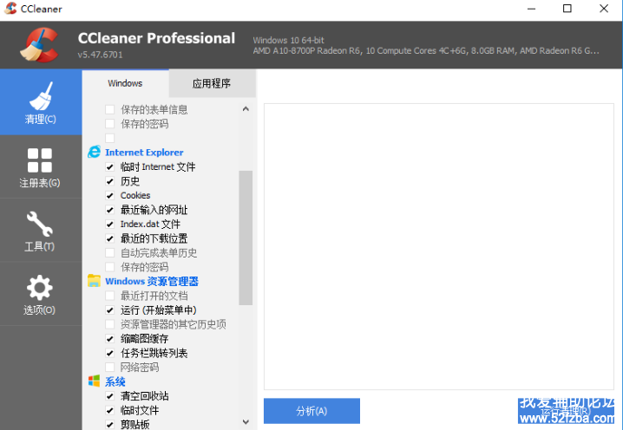Check 保存的表单信息 checkbox
623x430 pixels.
coord(110,109)
